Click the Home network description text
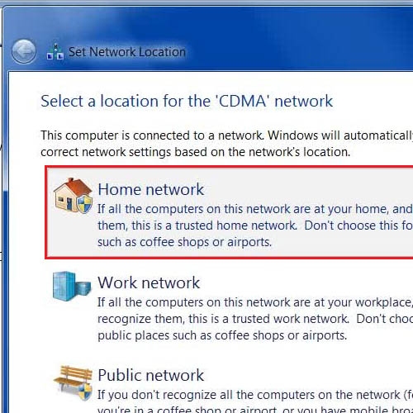Image resolution: width=413 pixels, height=413 pixels. [255, 225]
